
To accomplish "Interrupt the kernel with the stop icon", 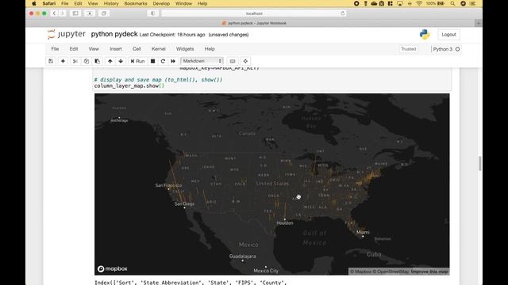I will click(x=152, y=61).
